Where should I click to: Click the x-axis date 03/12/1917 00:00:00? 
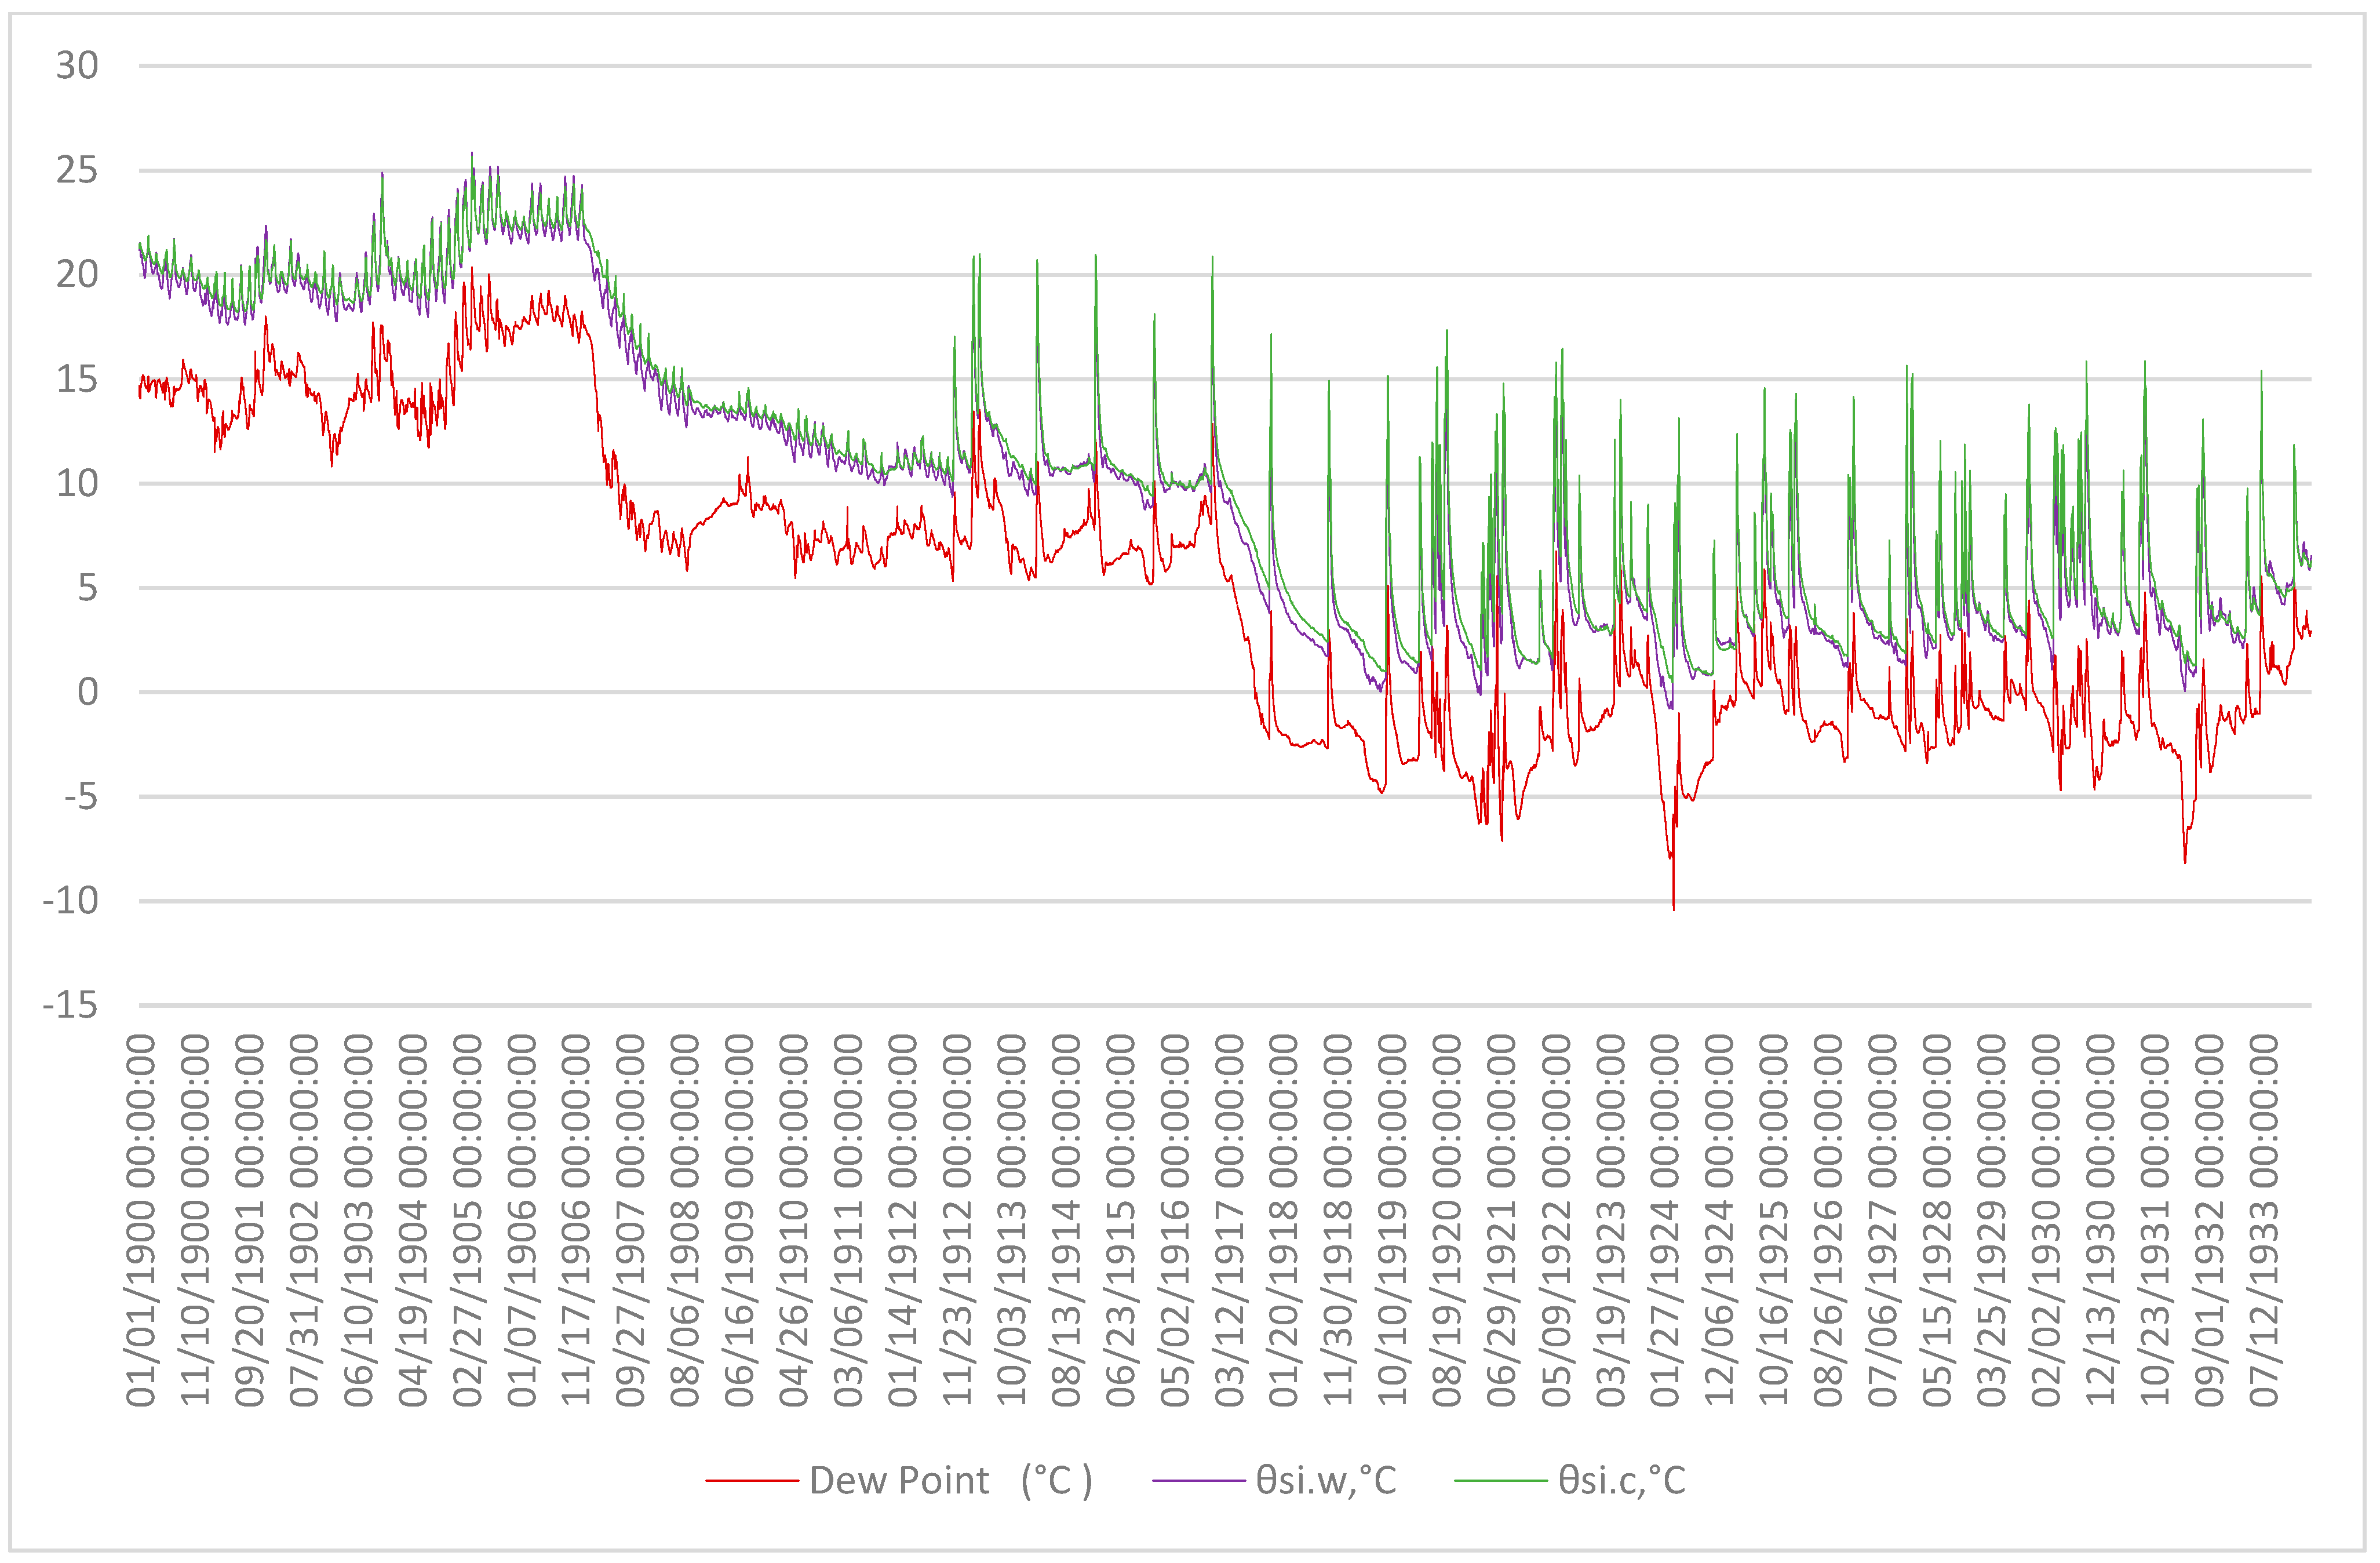point(1229,1220)
